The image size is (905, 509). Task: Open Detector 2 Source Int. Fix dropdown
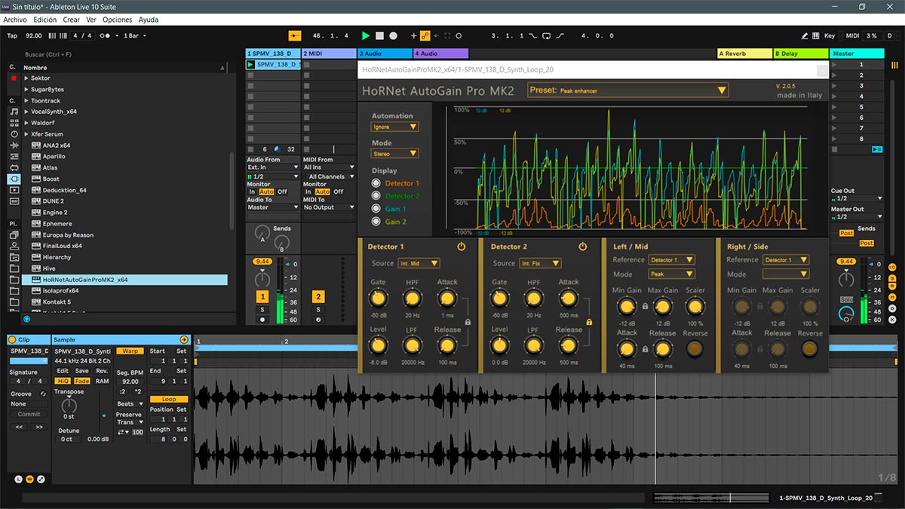[541, 263]
